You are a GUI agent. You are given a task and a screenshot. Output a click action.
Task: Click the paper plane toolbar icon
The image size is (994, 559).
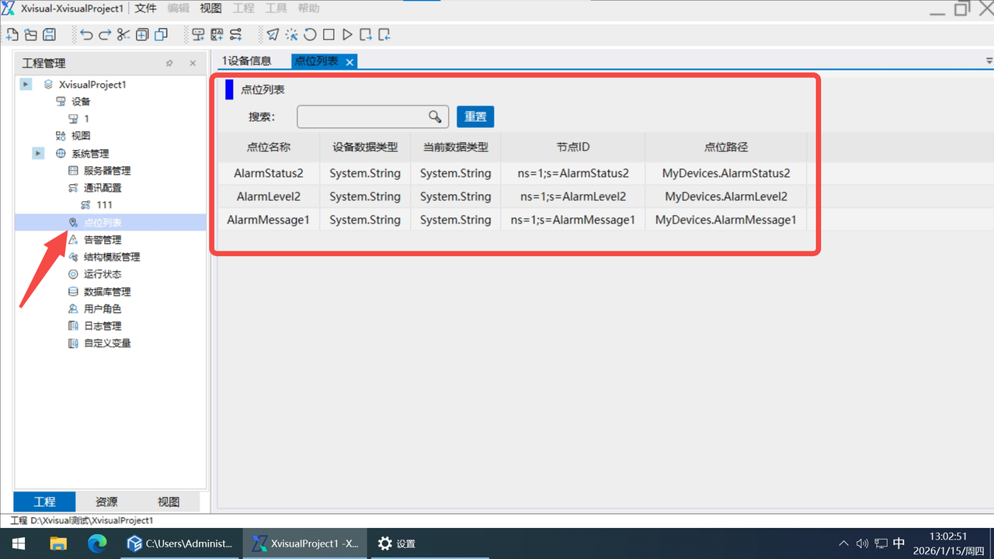tap(273, 34)
